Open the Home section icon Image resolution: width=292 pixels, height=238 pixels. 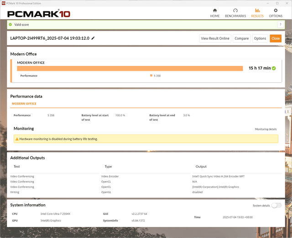tap(215, 10)
